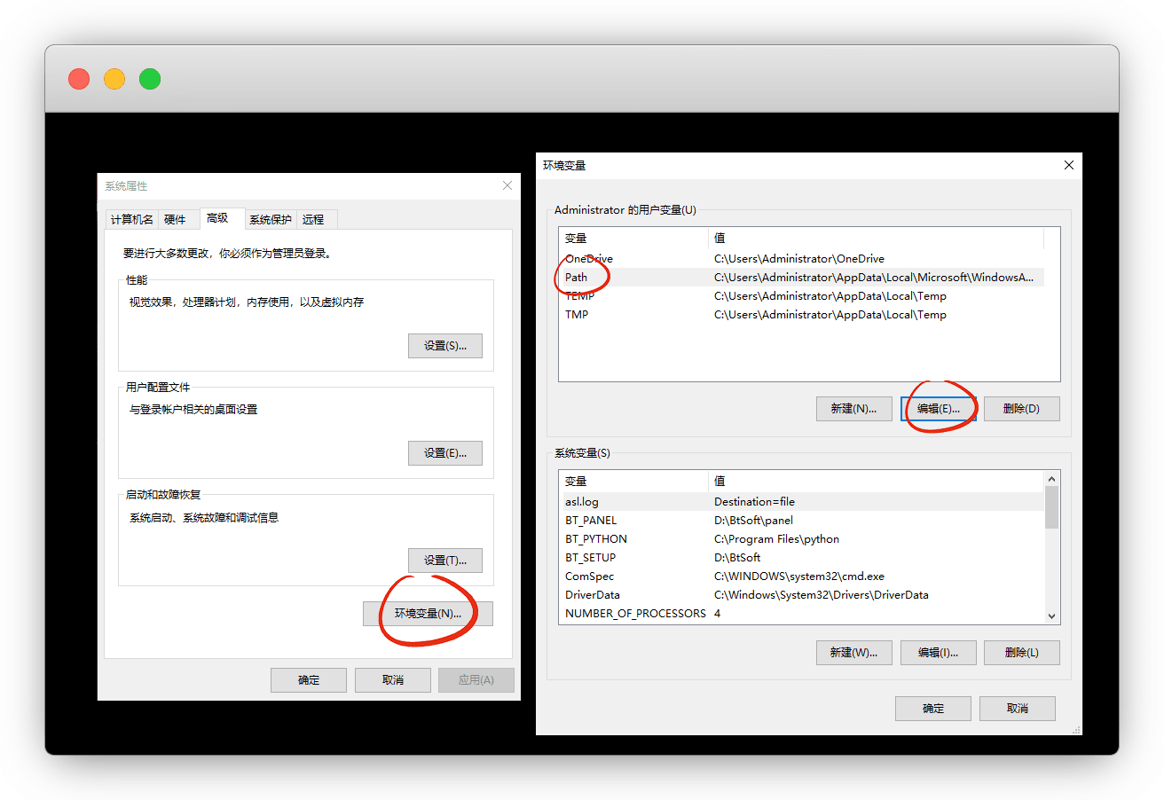The width and height of the screenshot is (1164, 800).
Task: Cancel the 环境变量 dialog
Action: 1018,709
